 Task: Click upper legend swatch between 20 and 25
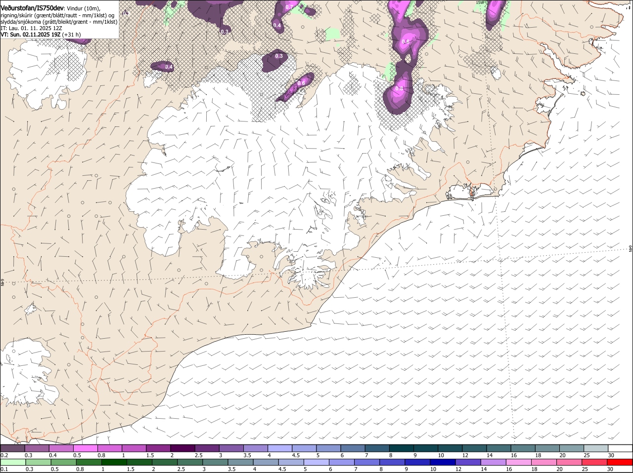572,448
